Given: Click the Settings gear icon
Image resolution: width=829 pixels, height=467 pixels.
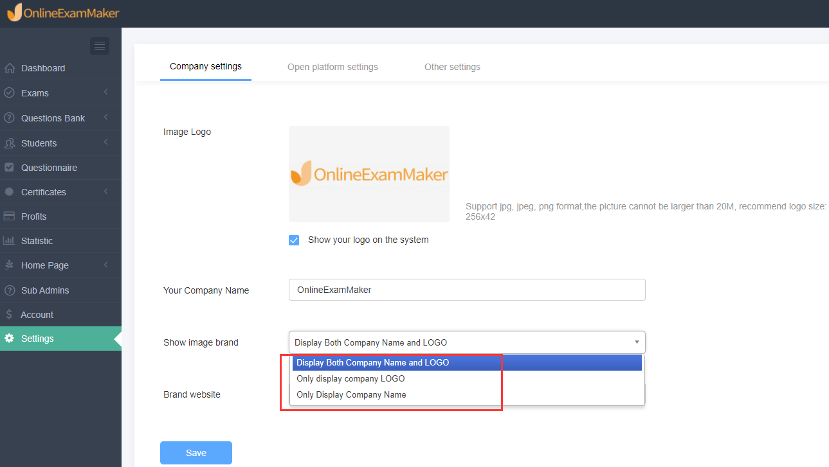Looking at the screenshot, I should point(9,339).
